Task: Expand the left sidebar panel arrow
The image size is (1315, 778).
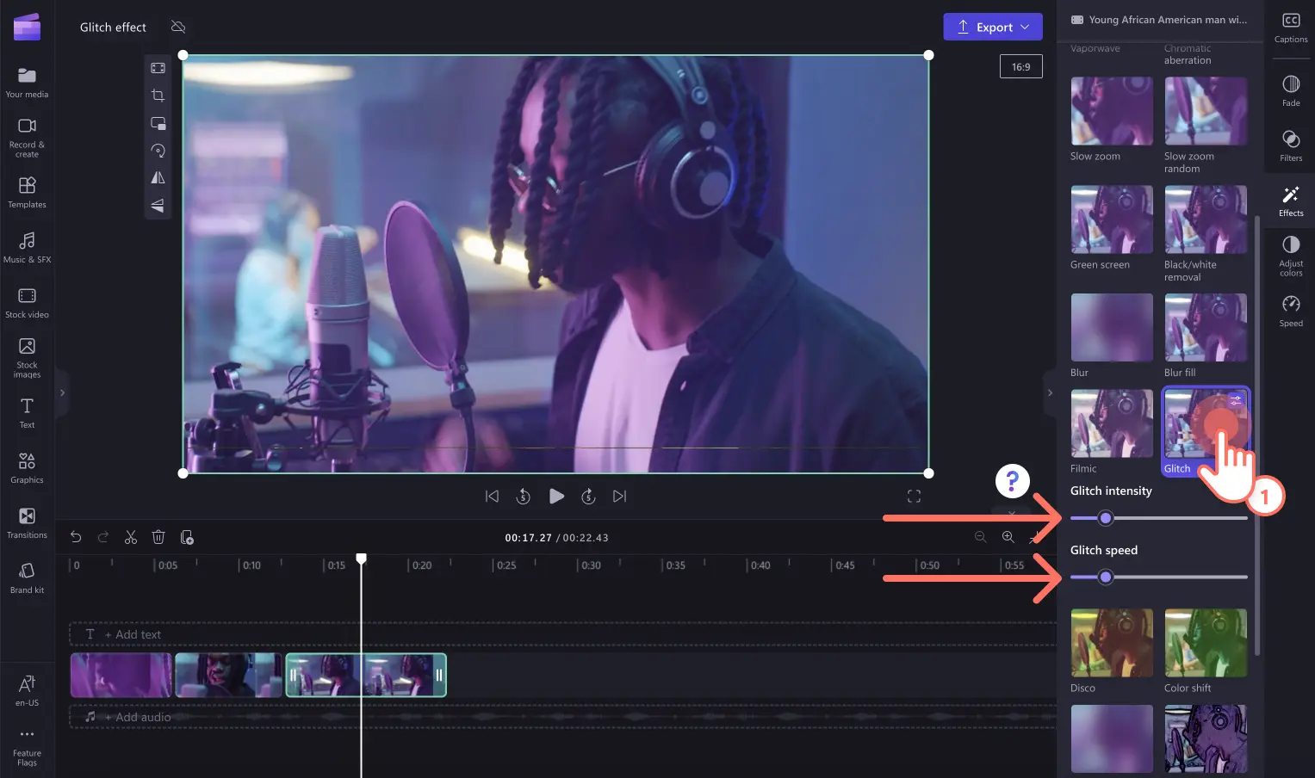Action: coord(62,392)
